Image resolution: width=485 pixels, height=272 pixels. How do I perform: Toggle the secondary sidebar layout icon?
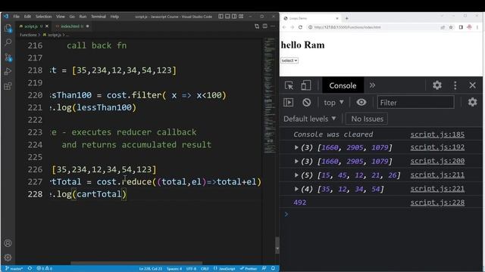pyautogui.click(x=234, y=17)
